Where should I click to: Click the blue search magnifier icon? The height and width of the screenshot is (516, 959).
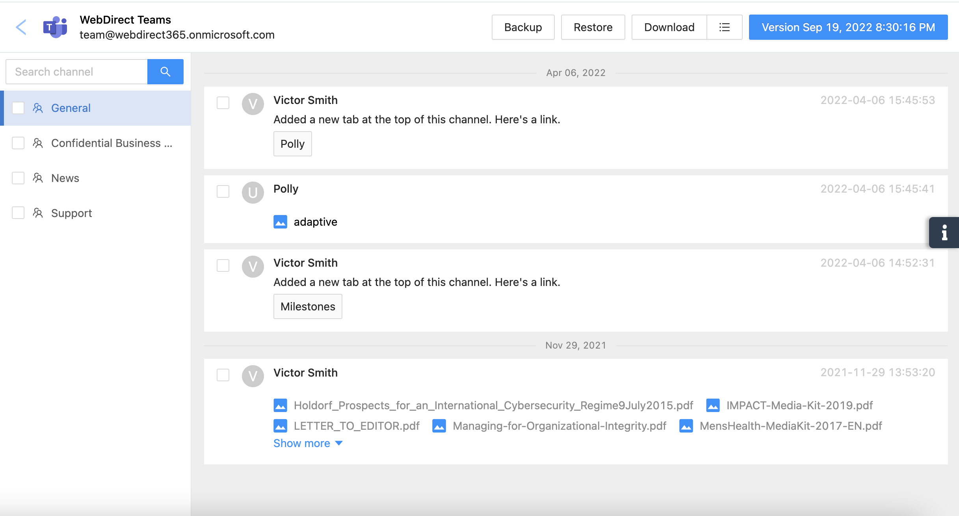(165, 72)
